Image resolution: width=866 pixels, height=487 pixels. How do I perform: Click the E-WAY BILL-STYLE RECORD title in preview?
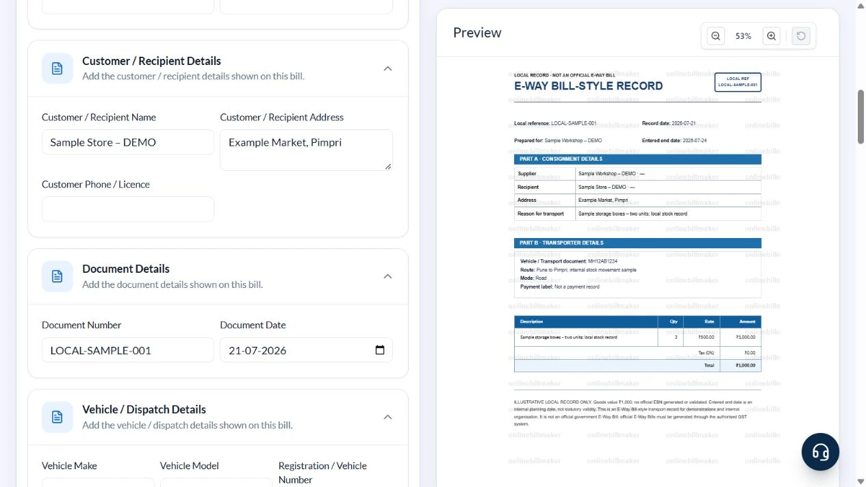588,86
